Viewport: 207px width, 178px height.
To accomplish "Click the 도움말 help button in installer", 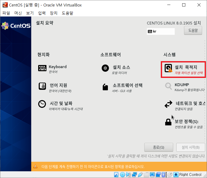I will point(193,30).
